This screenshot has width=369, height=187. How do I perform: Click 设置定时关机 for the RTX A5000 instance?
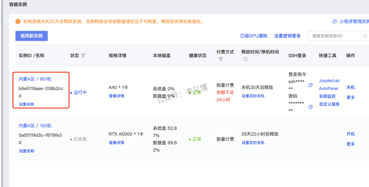point(253,143)
